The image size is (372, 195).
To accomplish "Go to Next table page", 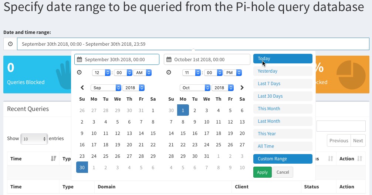I will 358,141.
